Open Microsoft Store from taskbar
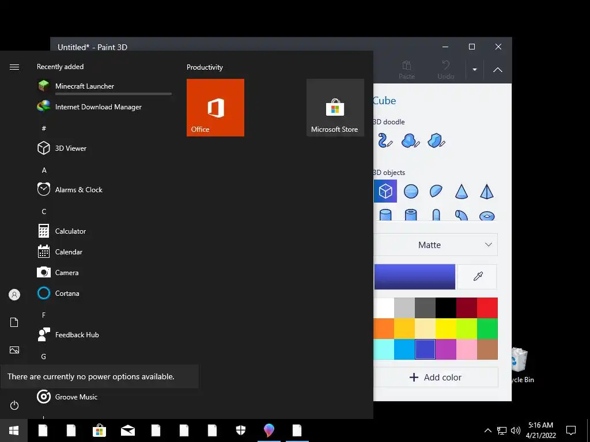This screenshot has width=590, height=442. (99, 430)
